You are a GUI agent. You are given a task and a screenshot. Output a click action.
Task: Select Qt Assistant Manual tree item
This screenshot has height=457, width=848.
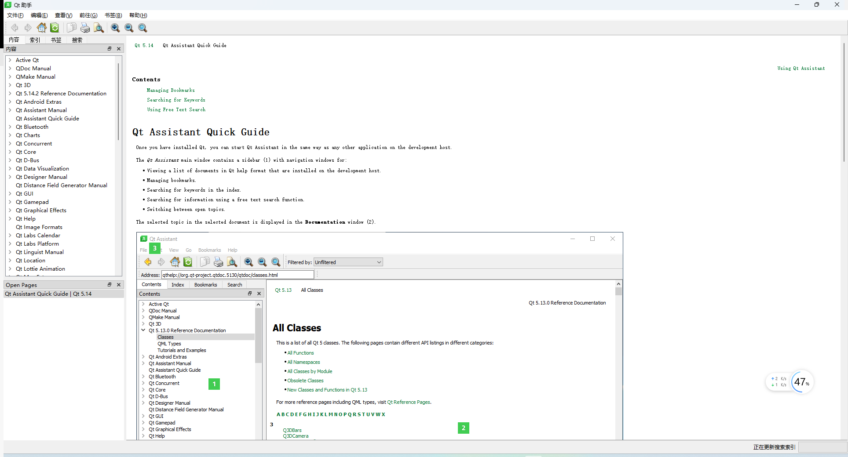[41, 110]
